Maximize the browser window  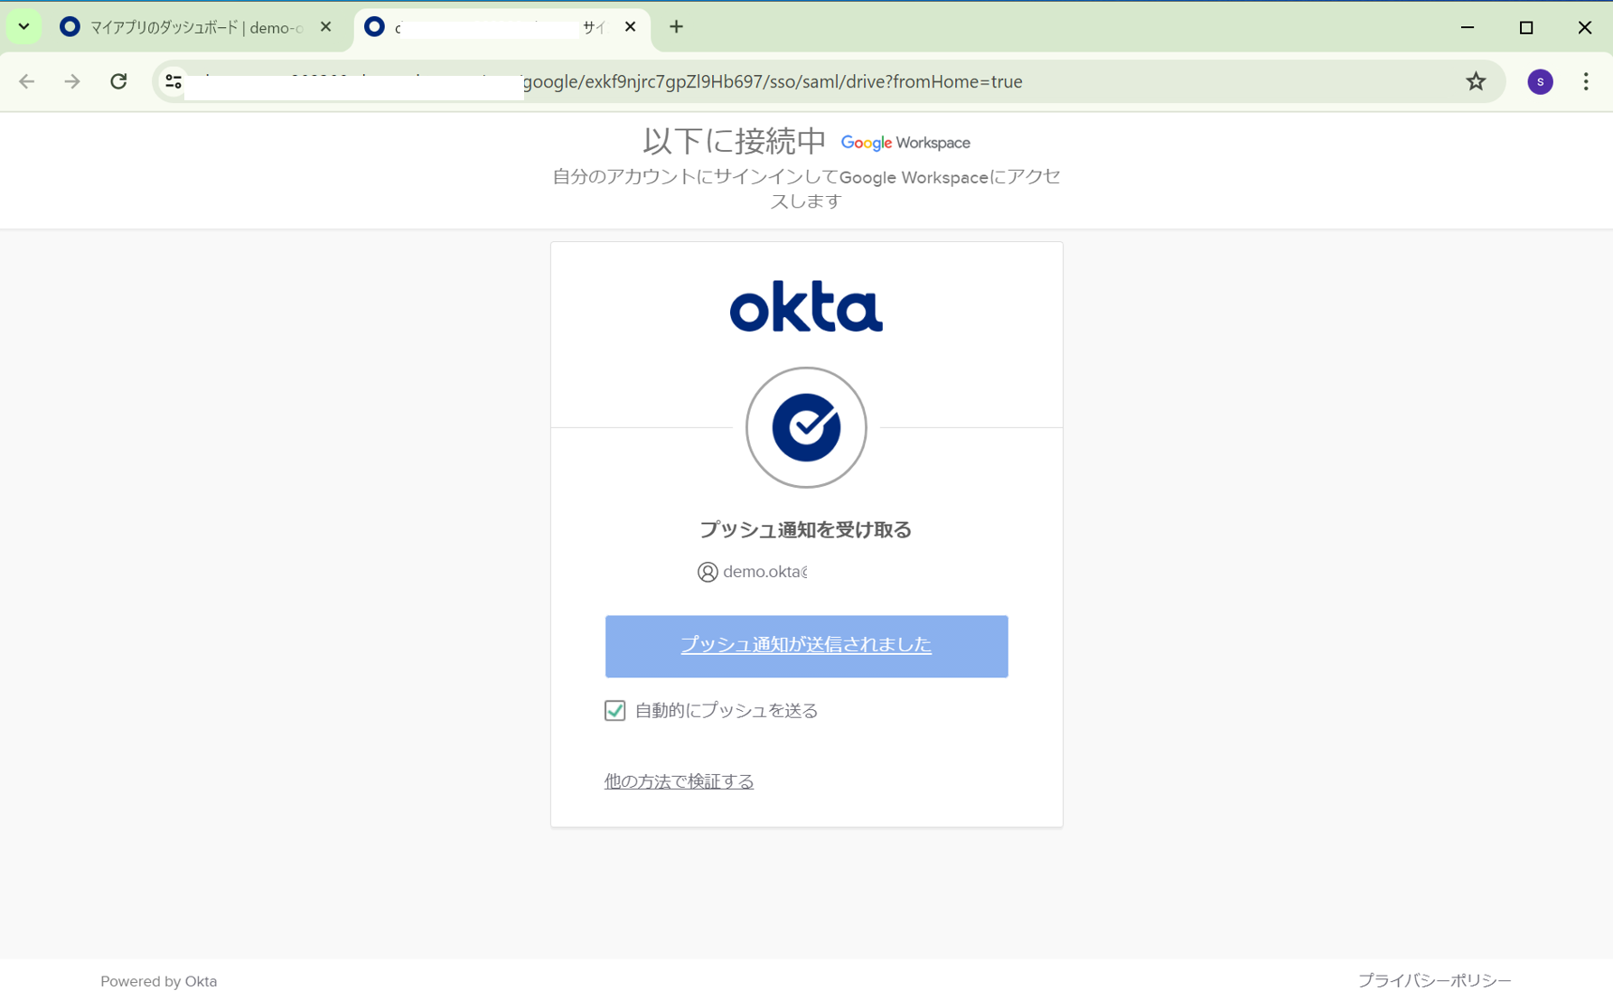pos(1526,27)
